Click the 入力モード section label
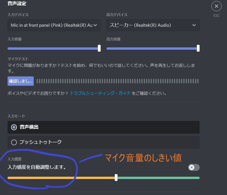The height and width of the screenshot is (195, 227). 16,116
